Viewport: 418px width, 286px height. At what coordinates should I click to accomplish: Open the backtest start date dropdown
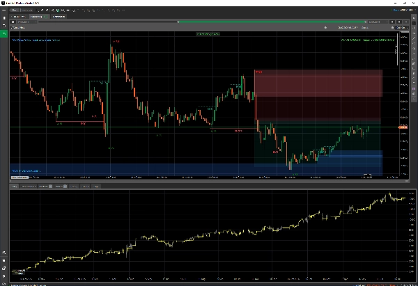pyautogui.click(x=26, y=22)
